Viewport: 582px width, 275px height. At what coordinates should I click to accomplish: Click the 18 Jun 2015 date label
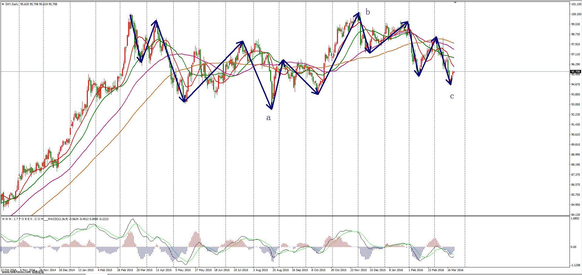(222, 270)
